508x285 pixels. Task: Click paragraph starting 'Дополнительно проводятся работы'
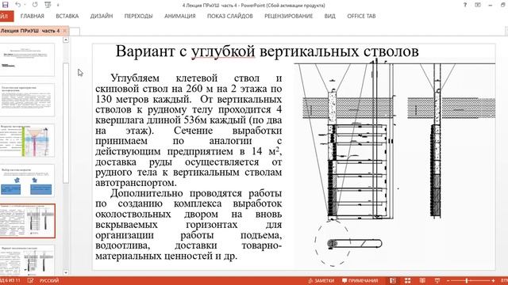189,225
